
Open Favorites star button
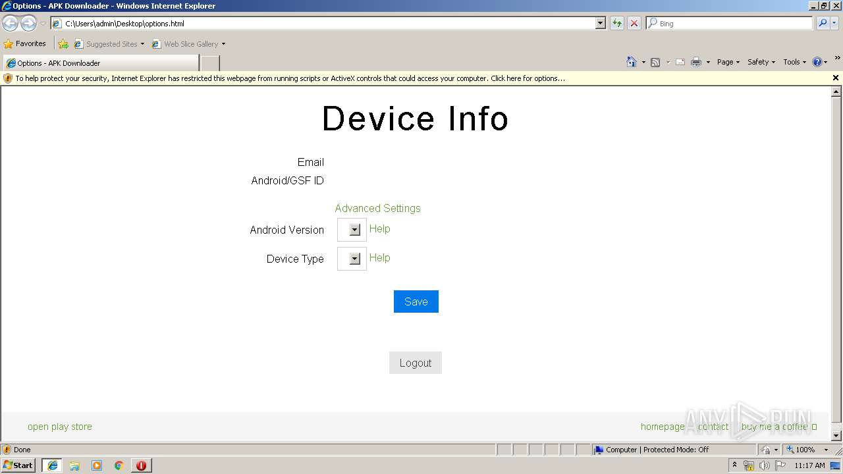(25, 43)
